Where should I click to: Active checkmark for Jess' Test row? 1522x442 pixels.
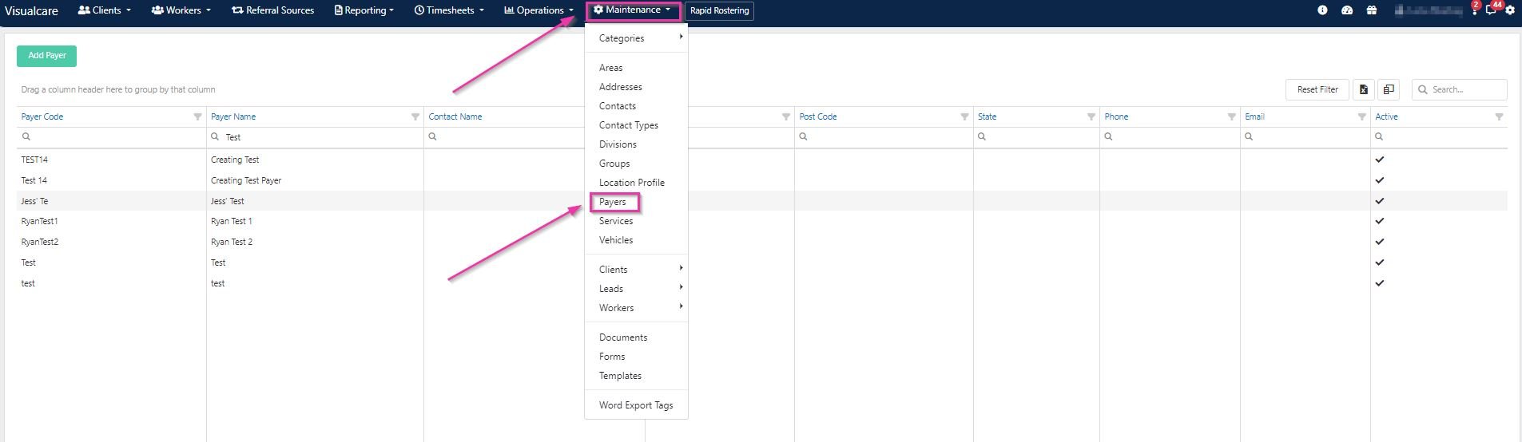click(x=1379, y=201)
